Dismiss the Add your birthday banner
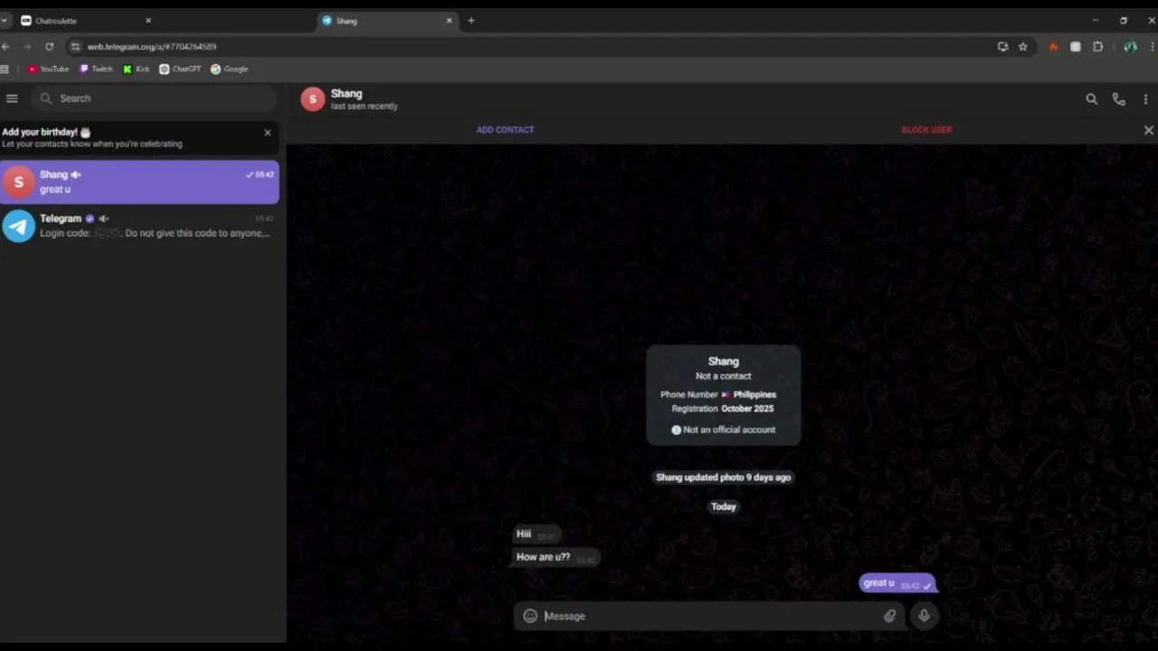This screenshot has width=1158, height=651. point(267,133)
